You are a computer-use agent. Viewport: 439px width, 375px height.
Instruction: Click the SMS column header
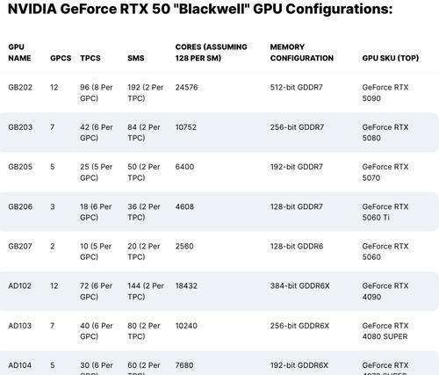[x=136, y=58]
